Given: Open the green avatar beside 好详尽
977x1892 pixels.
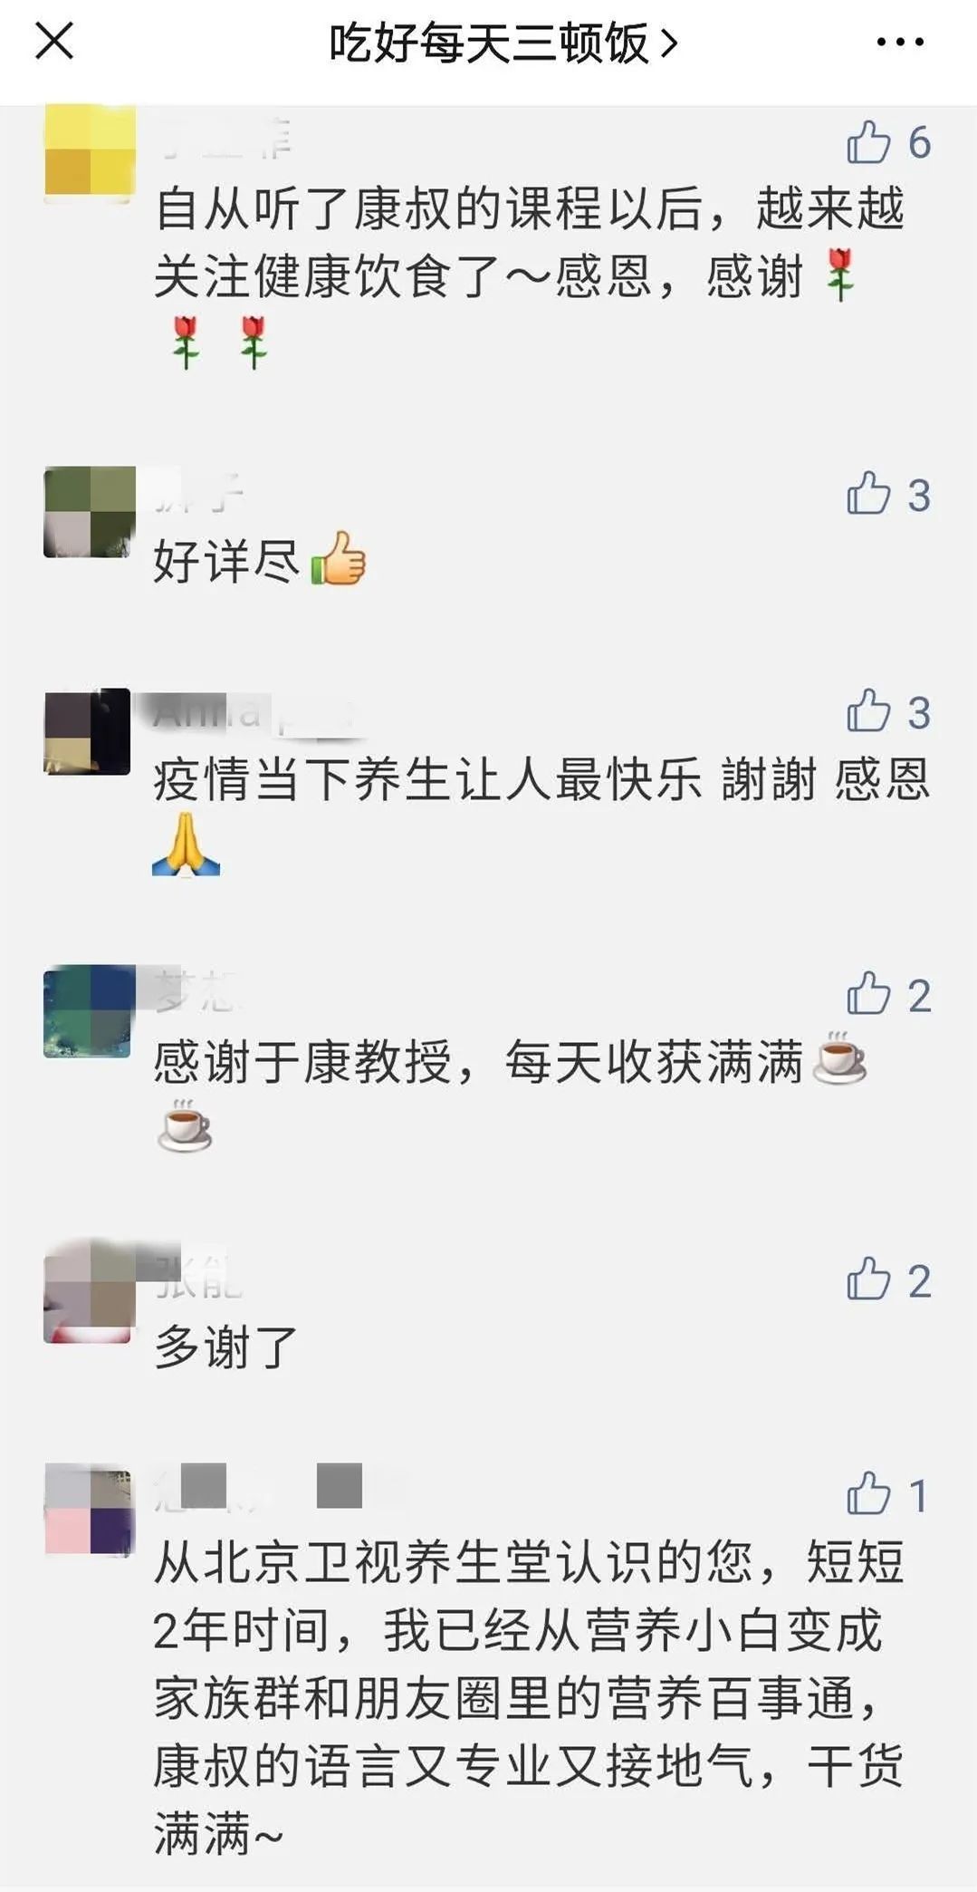Looking at the screenshot, I should pos(90,512).
